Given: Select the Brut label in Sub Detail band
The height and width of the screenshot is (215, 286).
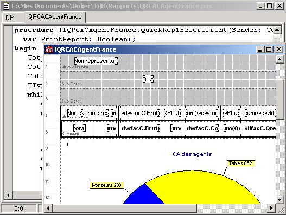Looking at the screenshot, I should click(148, 79).
